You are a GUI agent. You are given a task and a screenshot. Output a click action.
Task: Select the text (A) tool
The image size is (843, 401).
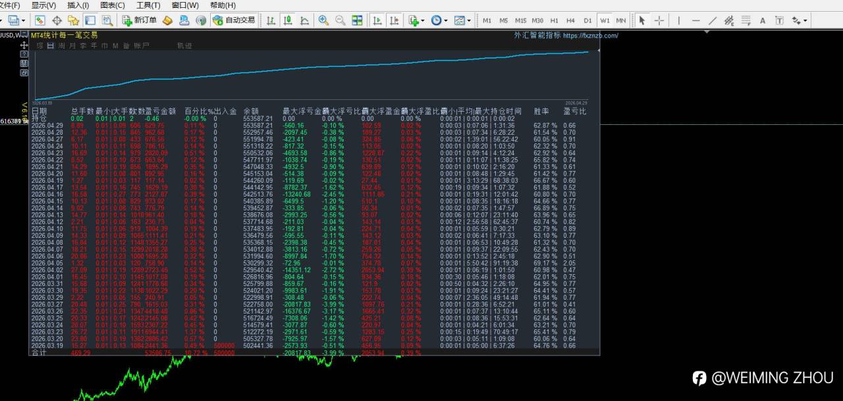[x=763, y=20]
